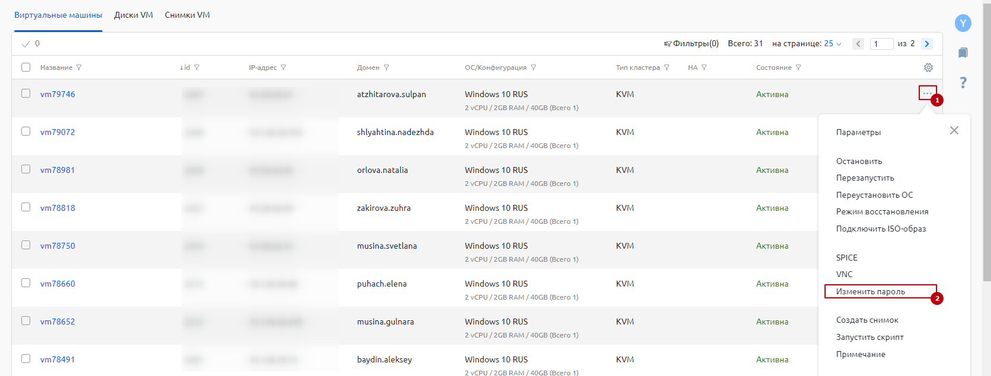Choose Перезапустить in the popup menu
991x376 pixels.
coord(865,178)
